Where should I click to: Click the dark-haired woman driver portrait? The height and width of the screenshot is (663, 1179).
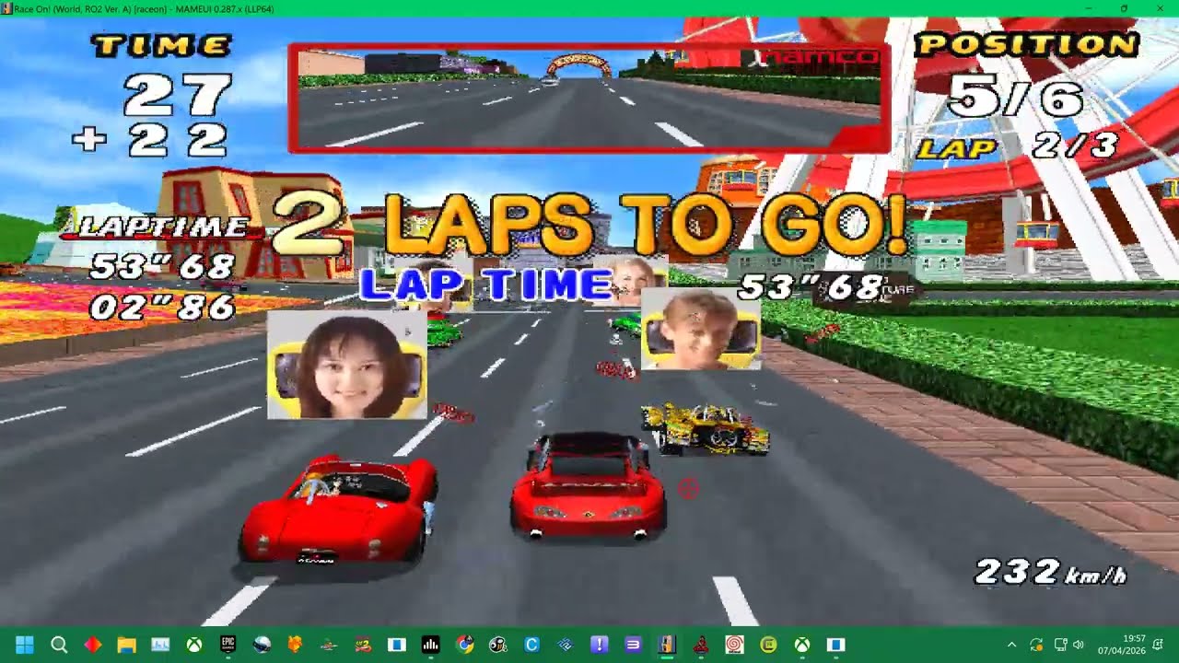(346, 366)
